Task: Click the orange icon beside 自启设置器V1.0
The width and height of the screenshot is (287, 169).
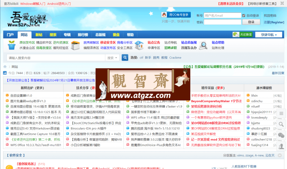Action: point(7,95)
